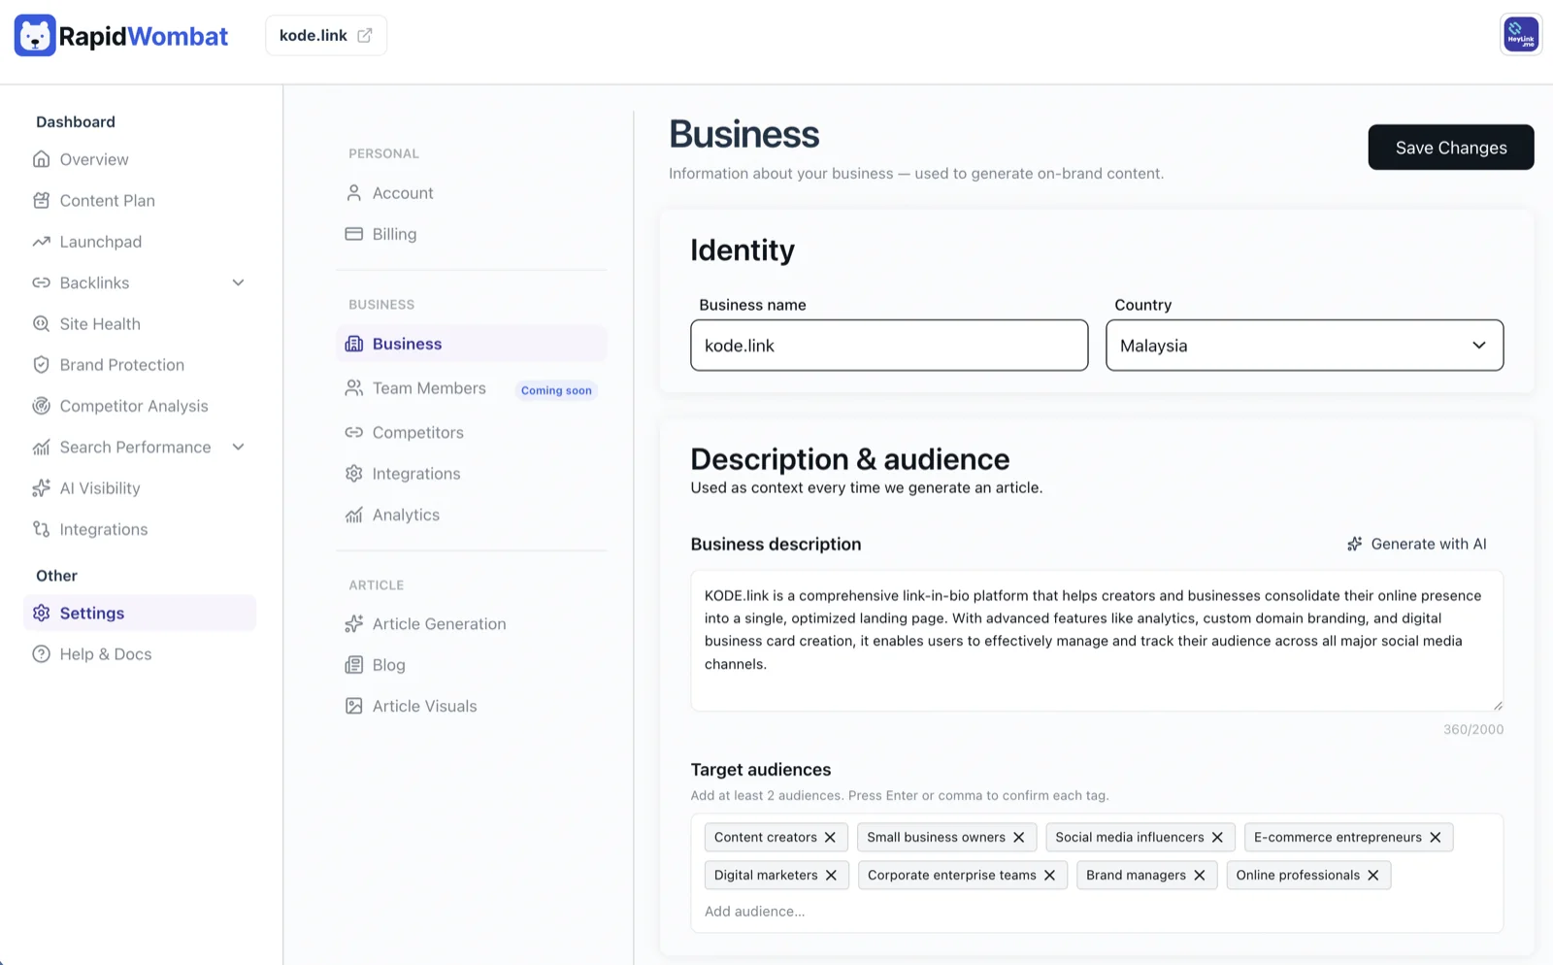Screen dimensions: 1553x965
Task: Open Competitor Analysis page
Action: click(134, 406)
